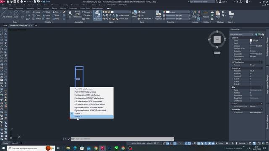Click the TOP face of ViewCube
The image size is (269, 151).
click(x=217, y=39)
